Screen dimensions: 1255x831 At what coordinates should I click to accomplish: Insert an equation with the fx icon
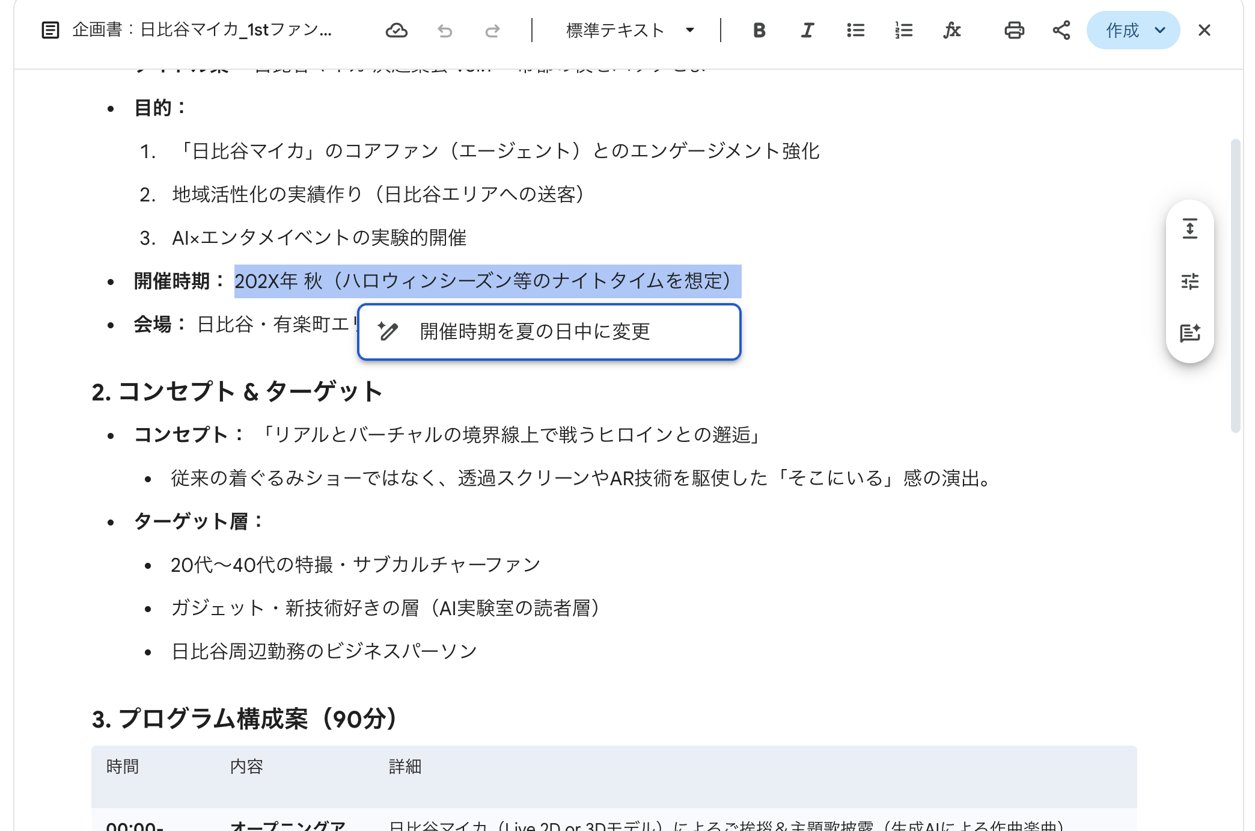(951, 30)
